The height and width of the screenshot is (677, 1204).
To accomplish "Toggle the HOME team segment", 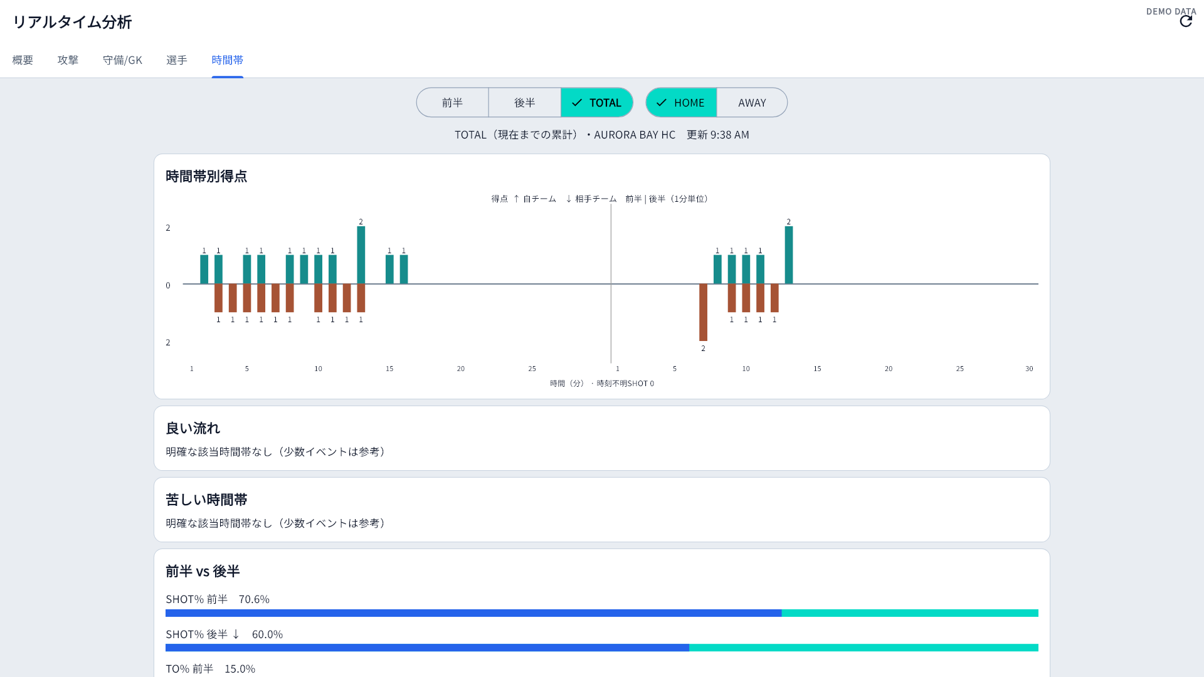I will pos(681,102).
